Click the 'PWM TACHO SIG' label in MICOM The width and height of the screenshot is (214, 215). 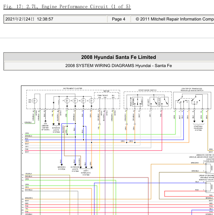click(x=103, y=97)
